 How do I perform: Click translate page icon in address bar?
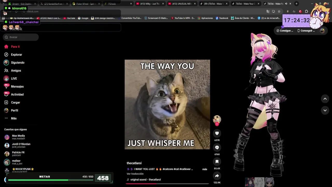coord(268,11)
